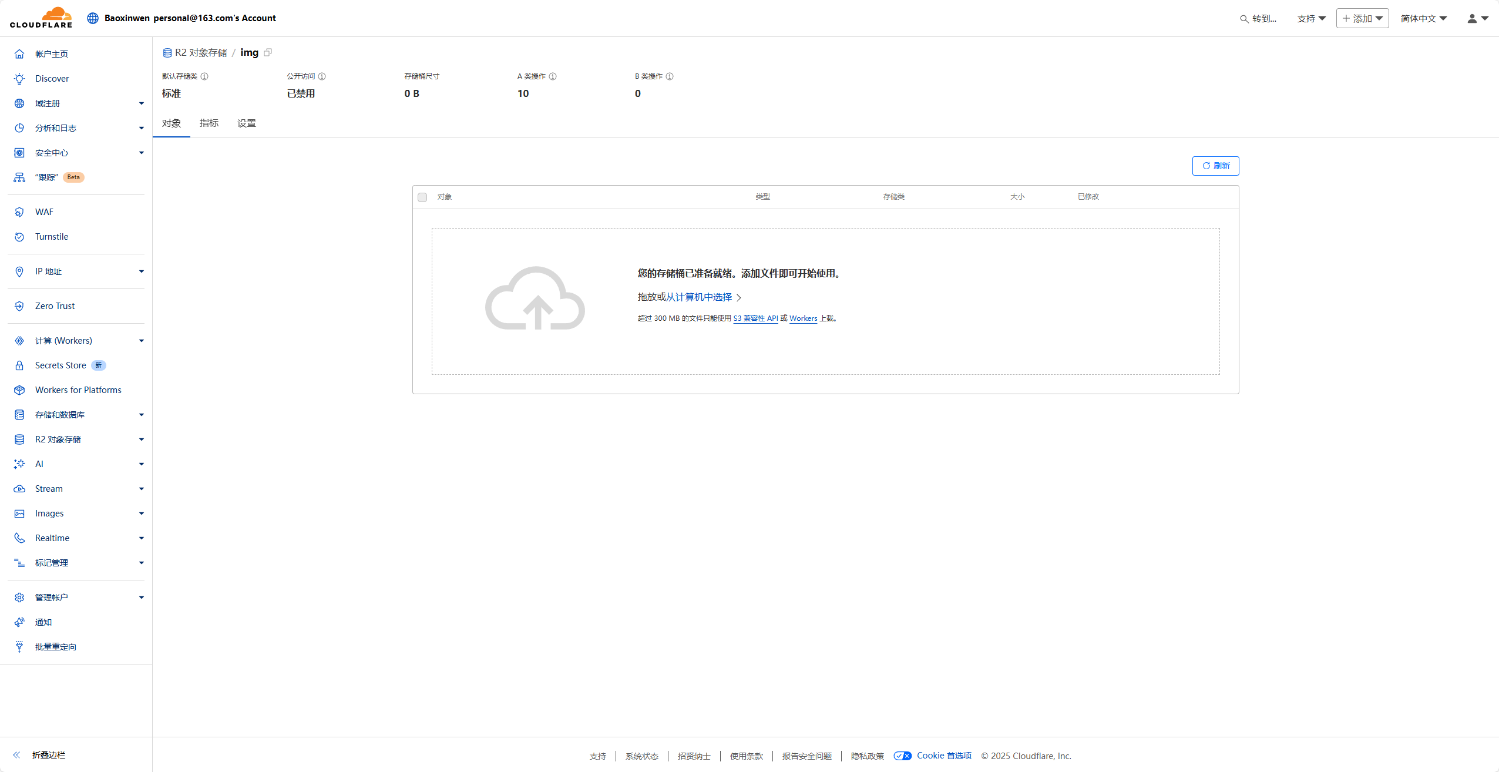Switch to the 设置 tab
This screenshot has width=1499, height=772.
coord(247,123)
